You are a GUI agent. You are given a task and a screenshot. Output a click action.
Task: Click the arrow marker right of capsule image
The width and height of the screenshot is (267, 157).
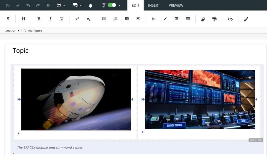tap(132, 99)
